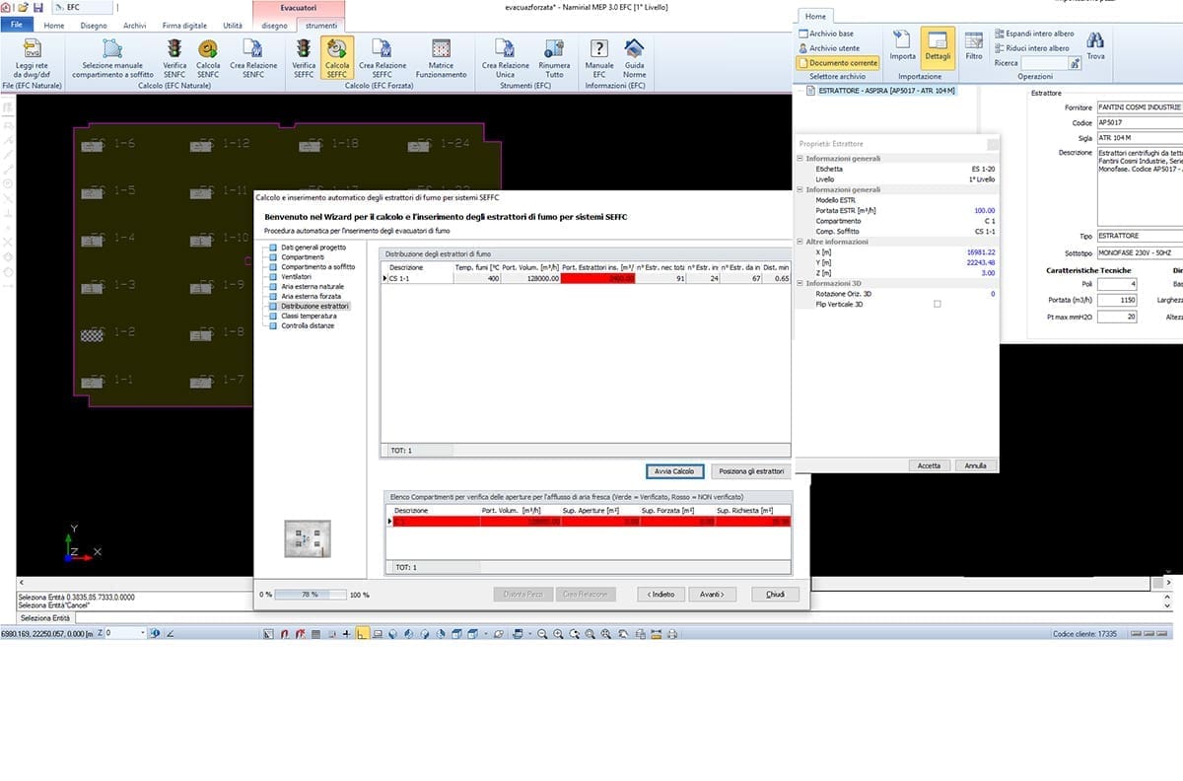Click save floppy icon in title bar
Screen dimensions: 1183x781
(x=37, y=7)
